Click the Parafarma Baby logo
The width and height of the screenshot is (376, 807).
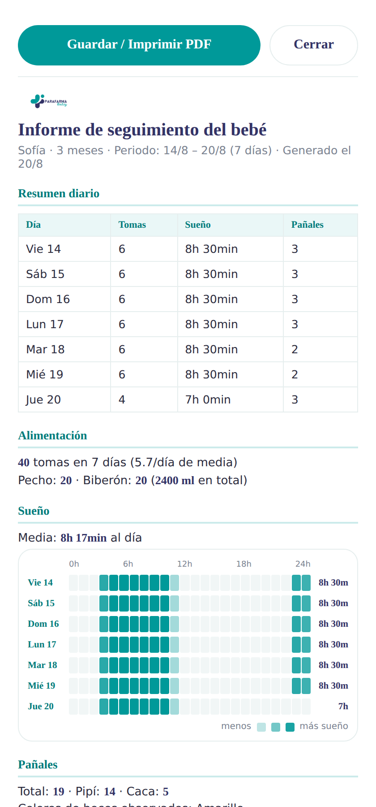click(49, 101)
